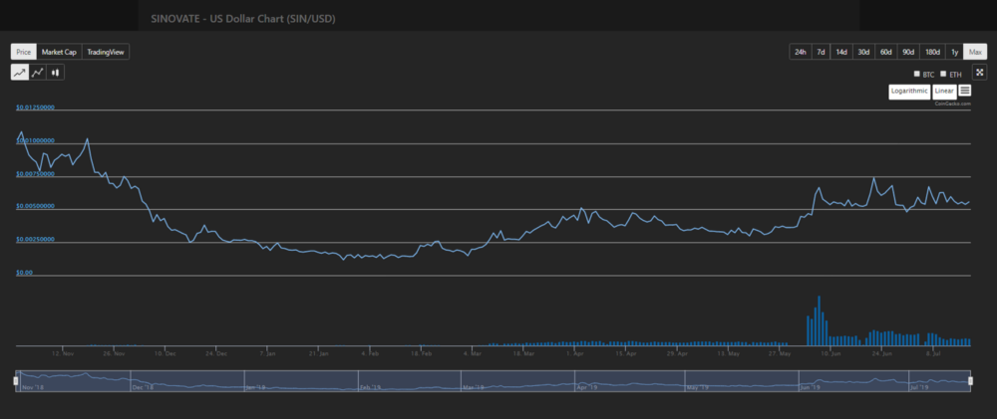Select the Max time range

[x=975, y=52]
